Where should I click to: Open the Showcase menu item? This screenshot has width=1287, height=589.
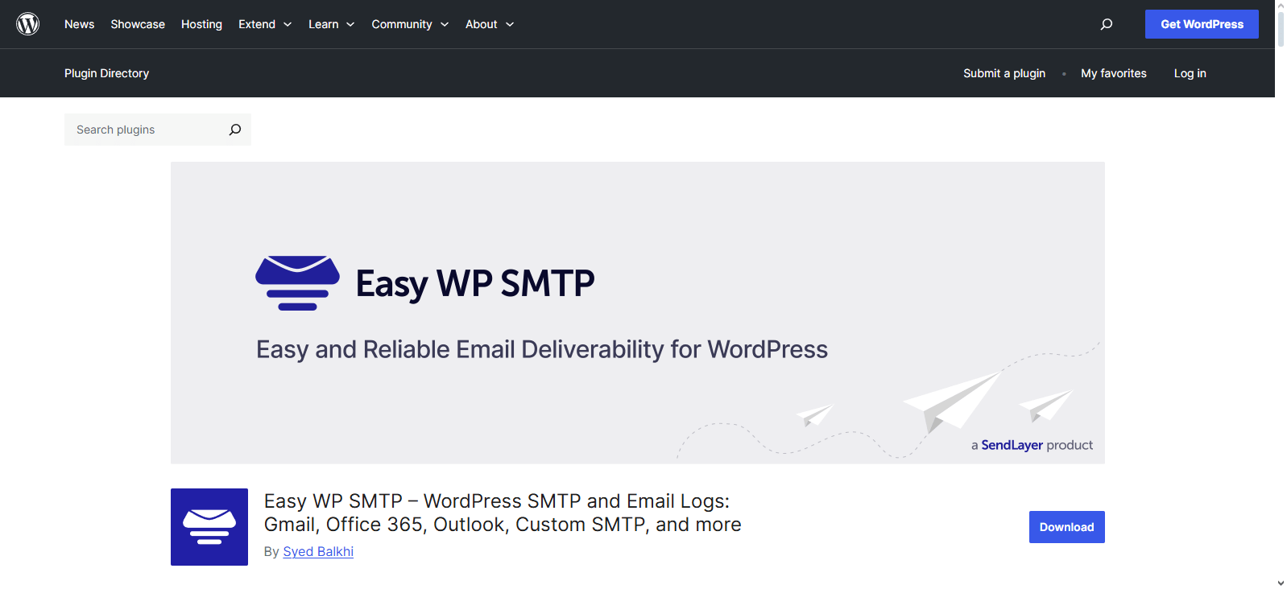[138, 24]
